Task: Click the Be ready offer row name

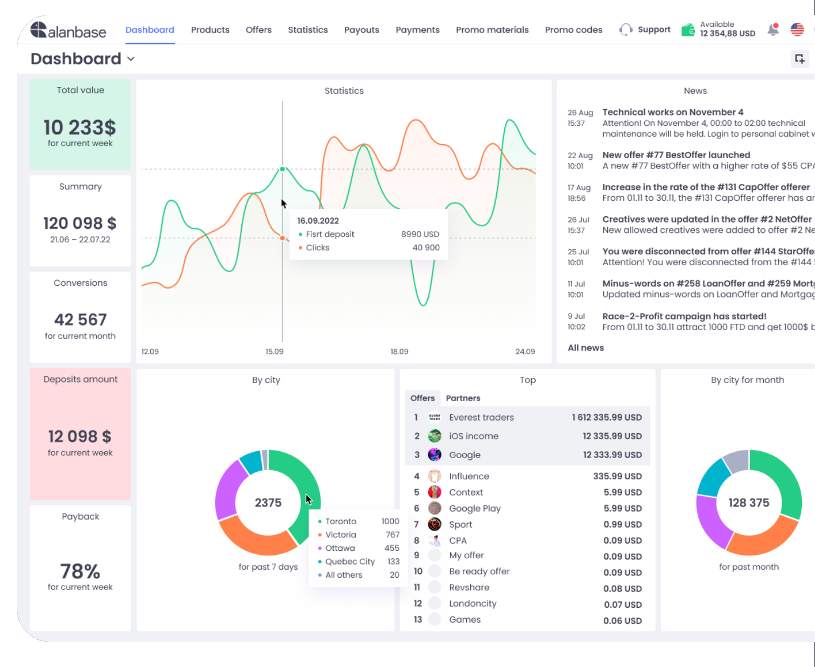Action: pyautogui.click(x=479, y=571)
